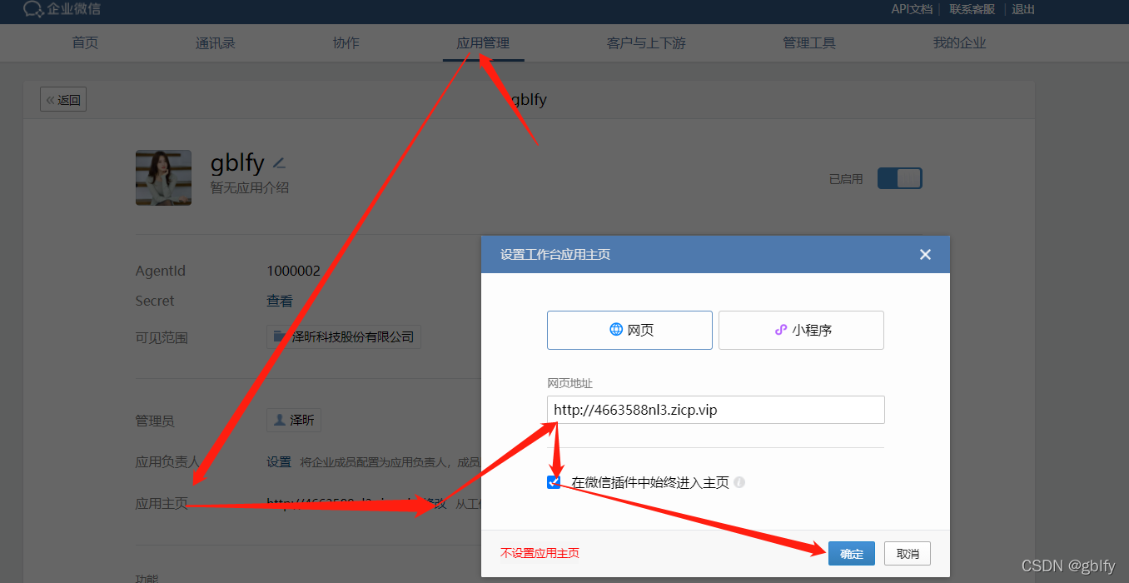Viewport: 1129px width, 583px height.
Task: Select the 小程序 mini-program option
Action: (x=799, y=330)
